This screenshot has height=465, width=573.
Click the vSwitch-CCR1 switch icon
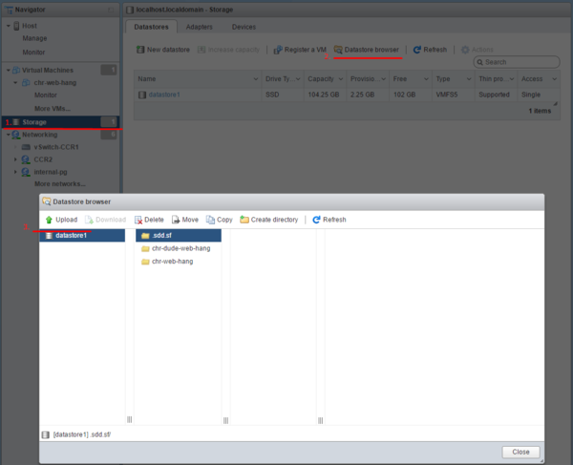click(26, 147)
